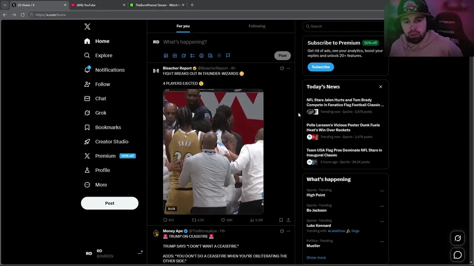Share the Bleacher Report post
The width and height of the screenshot is (474, 266).
[288, 220]
